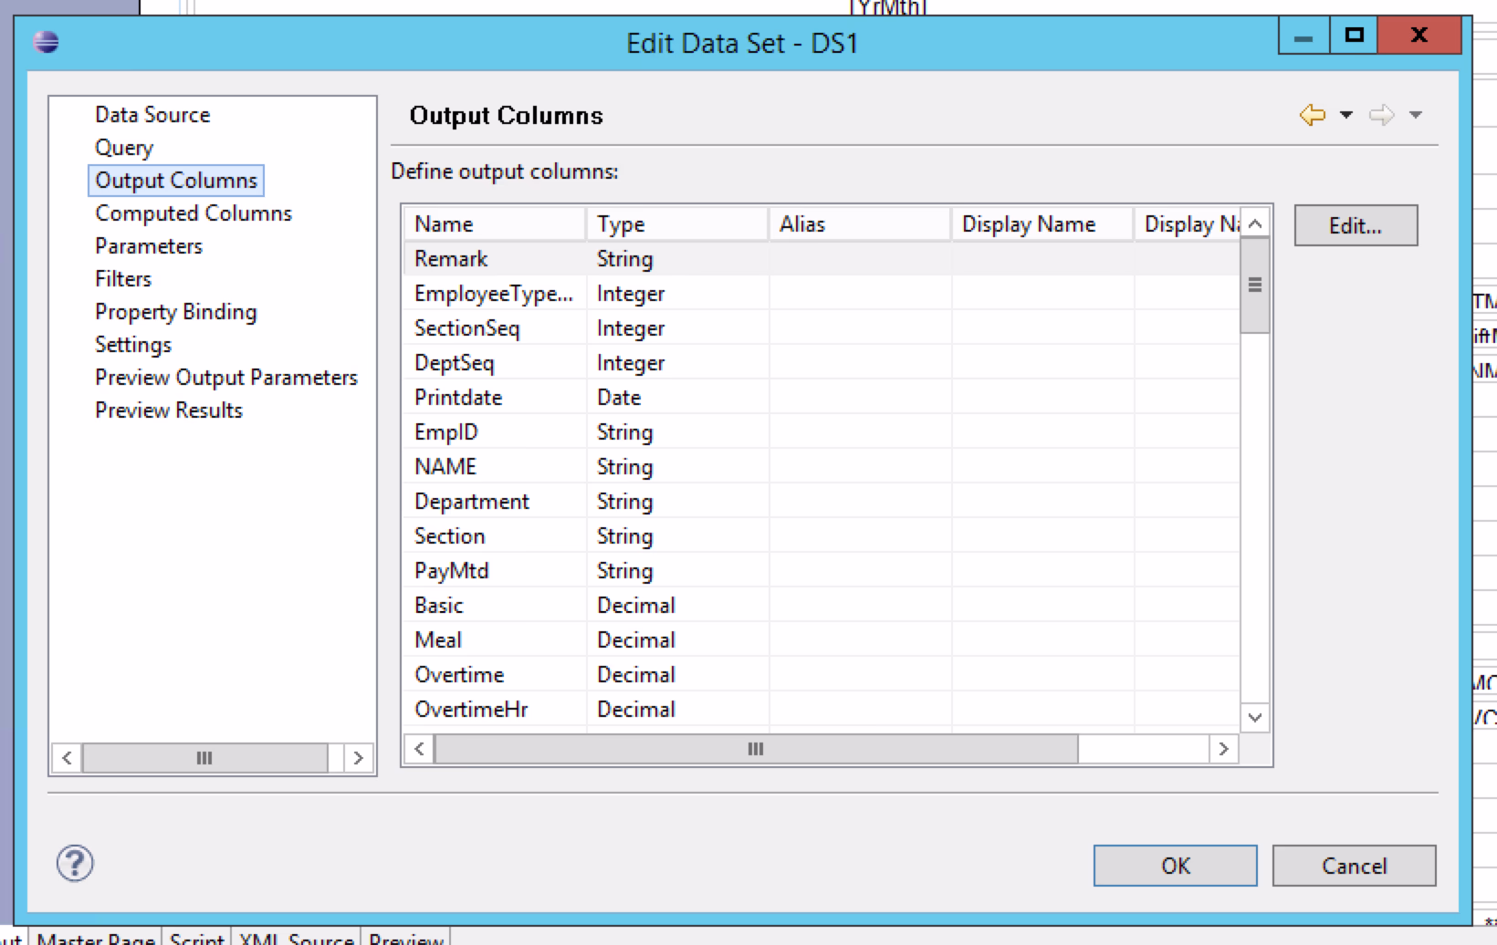Expand the forward history dropdown arrow

1416,115
